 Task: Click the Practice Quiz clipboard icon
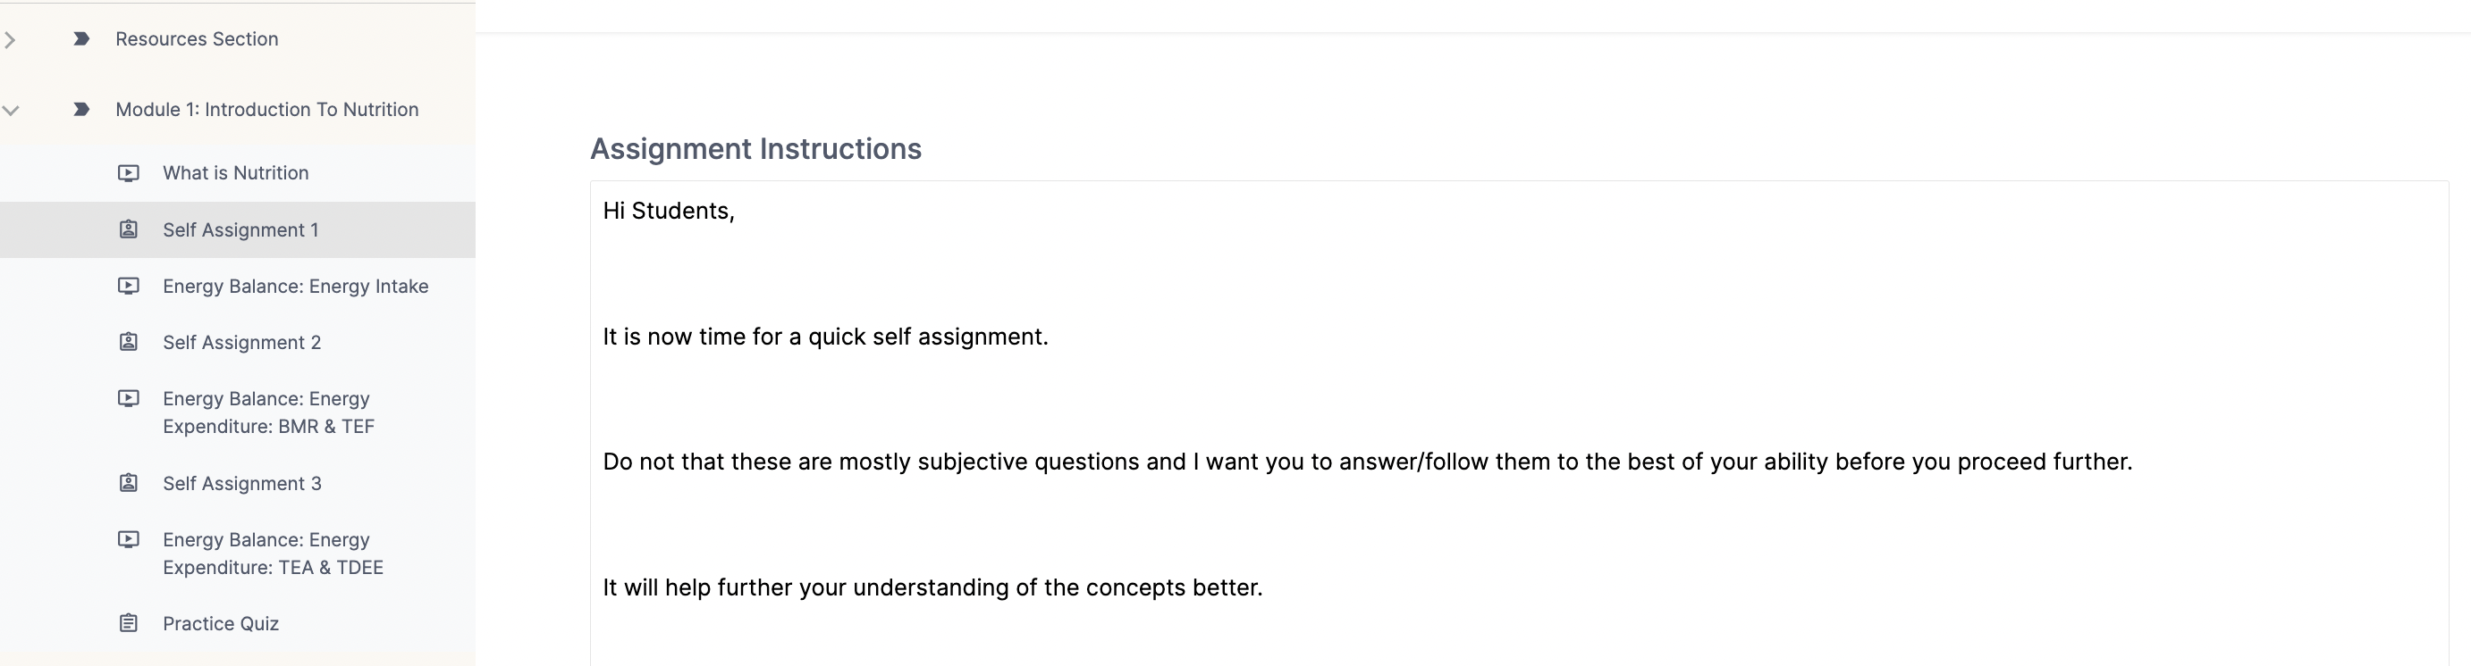129,623
